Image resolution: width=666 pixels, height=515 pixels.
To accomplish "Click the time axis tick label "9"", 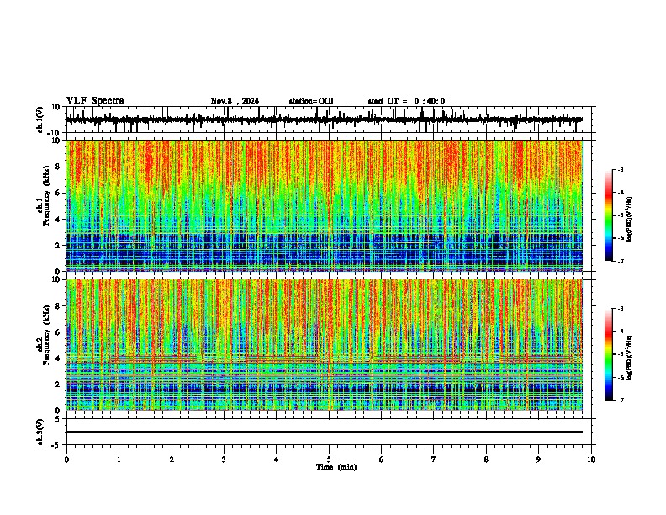I will click(x=538, y=459).
